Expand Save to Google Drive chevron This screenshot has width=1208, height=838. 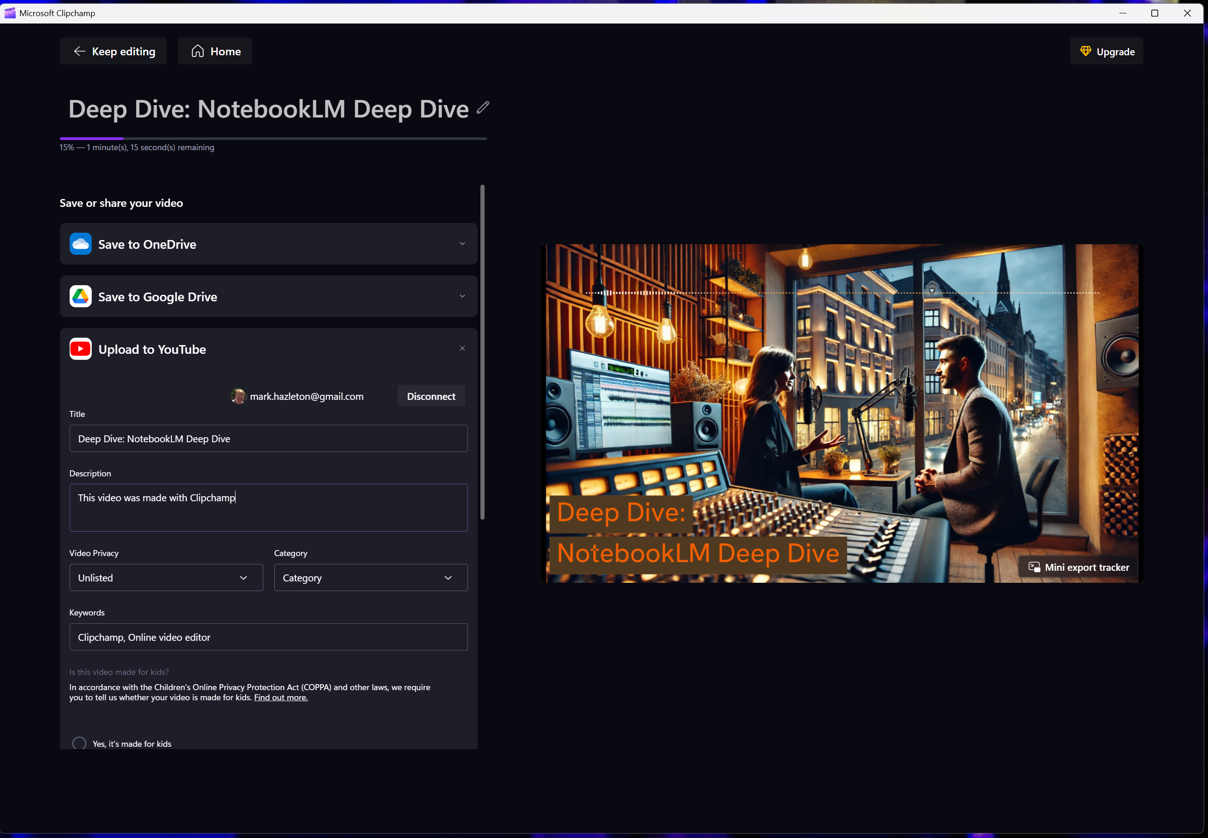462,296
